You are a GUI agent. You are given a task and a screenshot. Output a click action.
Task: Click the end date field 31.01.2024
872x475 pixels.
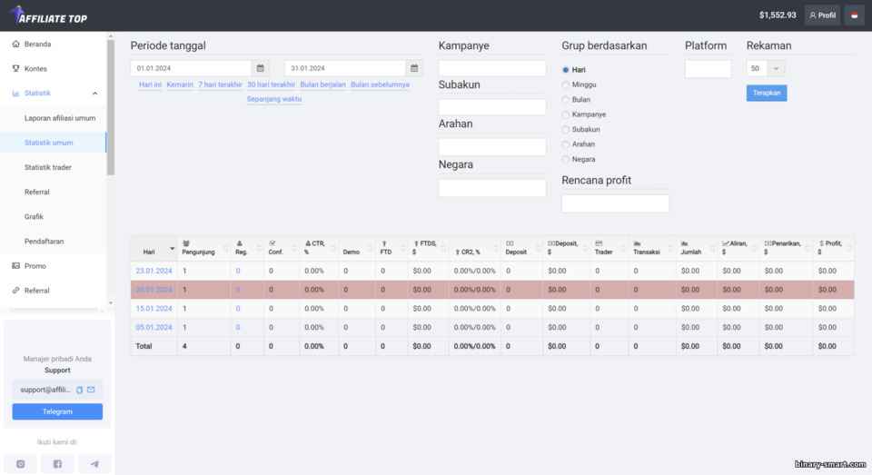click(x=345, y=68)
